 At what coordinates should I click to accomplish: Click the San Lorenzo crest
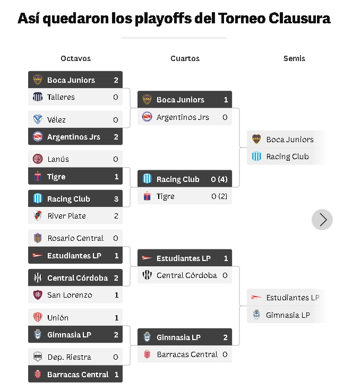click(x=38, y=295)
